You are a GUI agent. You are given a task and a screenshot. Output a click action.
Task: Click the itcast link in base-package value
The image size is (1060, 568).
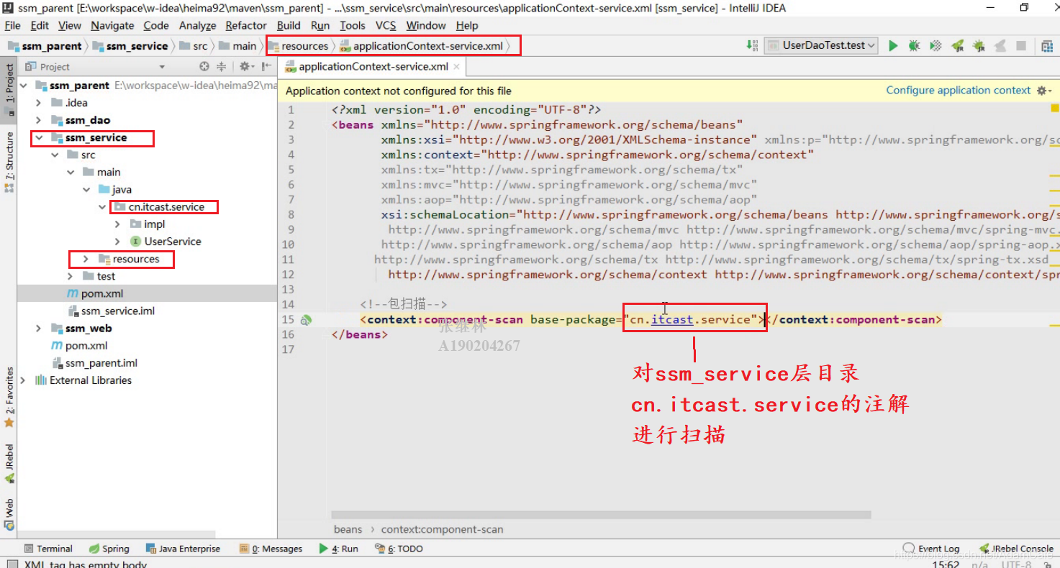672,320
